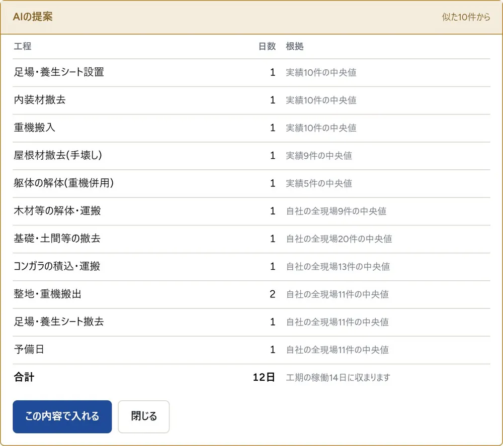Click the AIの提案 header title
503x446 pixels.
click(33, 17)
